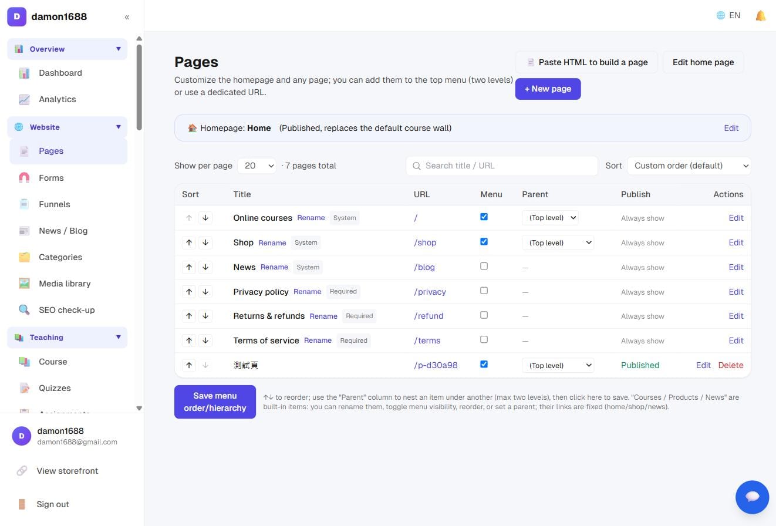Click Paste HTML to build a page
The image size is (776, 526).
587,62
